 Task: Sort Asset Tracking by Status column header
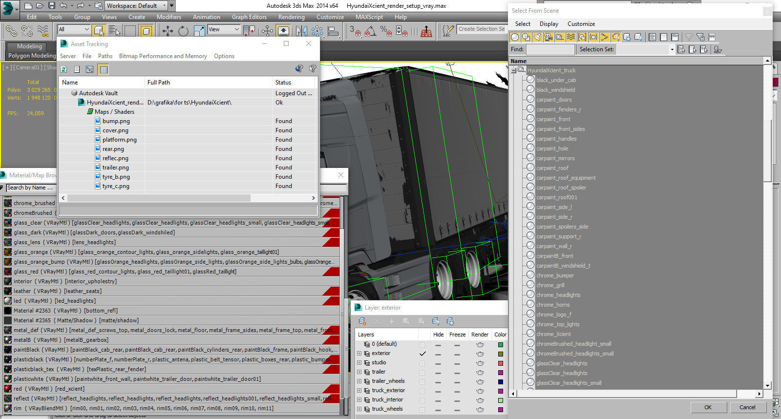coord(295,83)
